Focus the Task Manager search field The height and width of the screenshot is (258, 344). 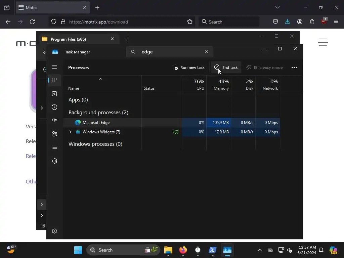pyautogui.click(x=169, y=52)
